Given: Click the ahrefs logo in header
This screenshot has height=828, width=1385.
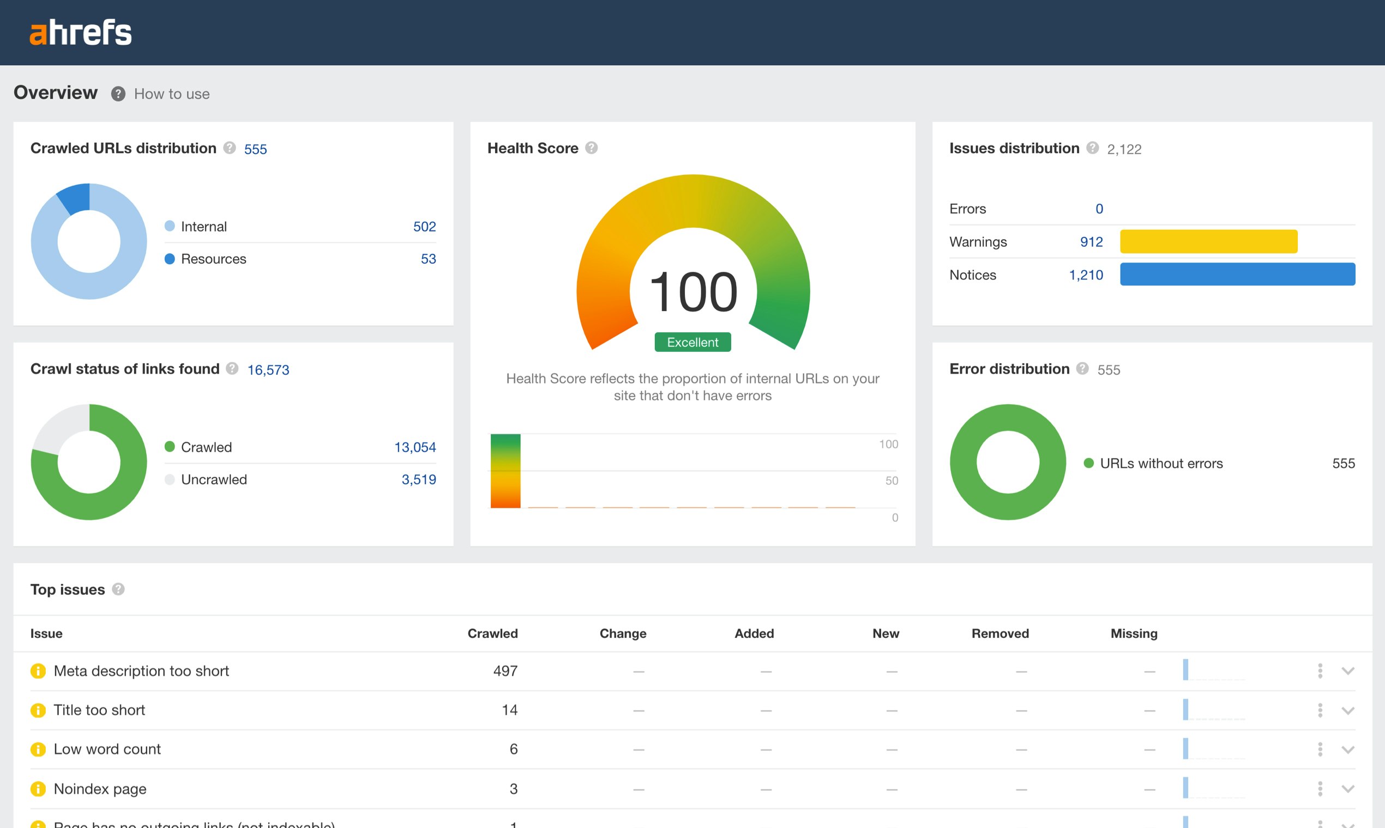Looking at the screenshot, I should point(80,32).
